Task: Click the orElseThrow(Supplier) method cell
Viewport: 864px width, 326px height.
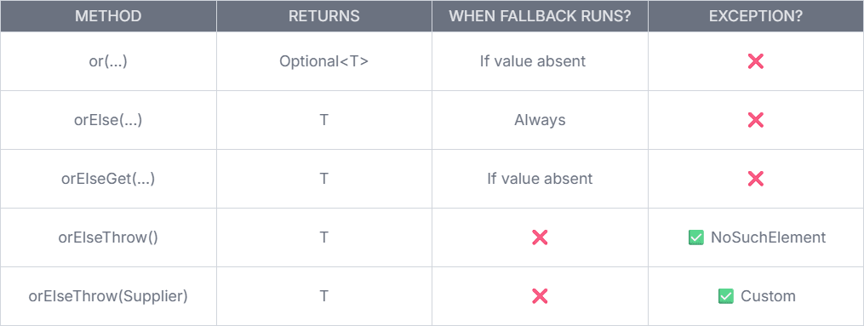Action: [109, 296]
